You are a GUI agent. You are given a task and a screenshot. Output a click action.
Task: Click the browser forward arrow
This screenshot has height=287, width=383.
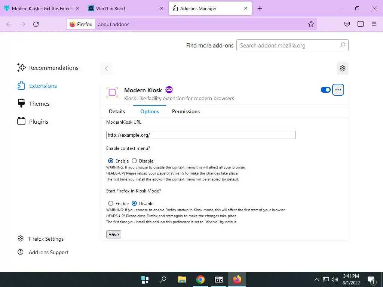click(x=22, y=24)
